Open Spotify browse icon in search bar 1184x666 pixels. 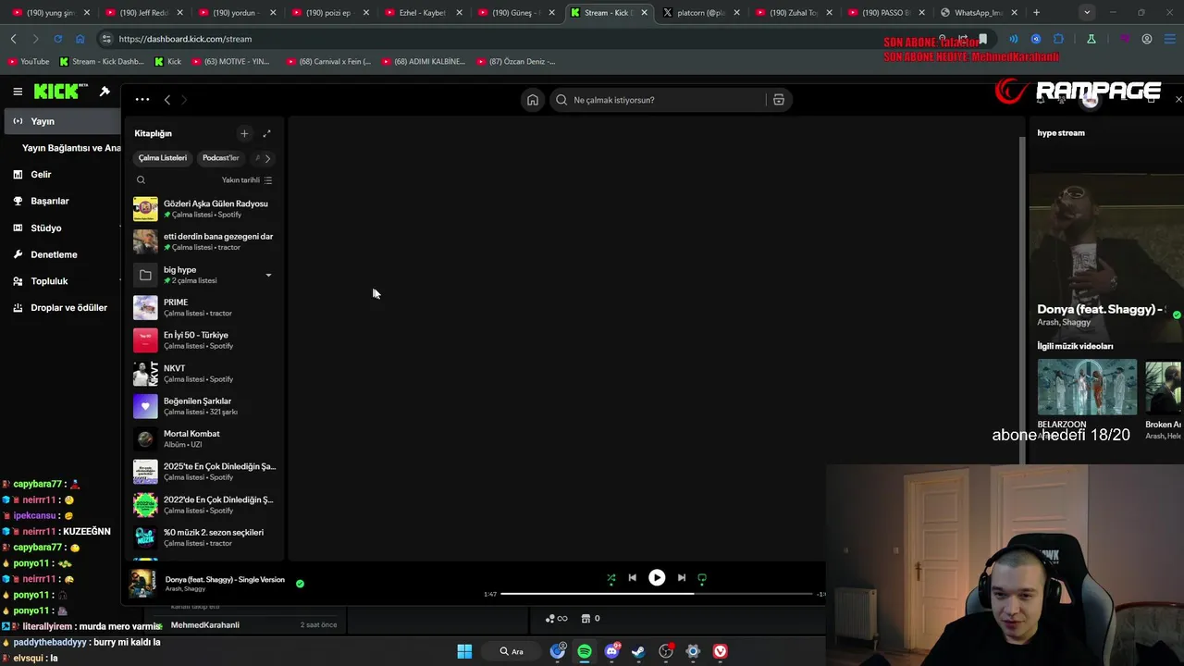(779, 100)
